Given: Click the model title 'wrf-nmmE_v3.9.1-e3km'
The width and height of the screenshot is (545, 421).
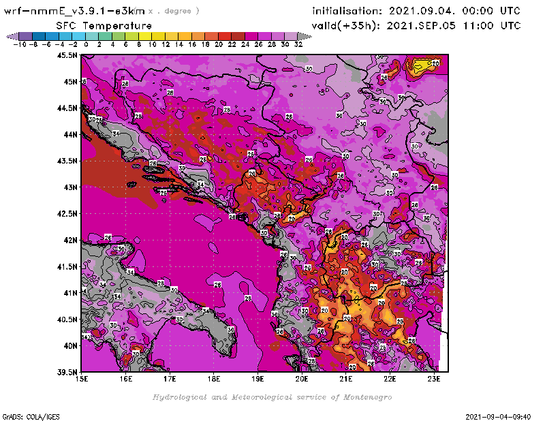Looking at the screenshot, I should [74, 11].
